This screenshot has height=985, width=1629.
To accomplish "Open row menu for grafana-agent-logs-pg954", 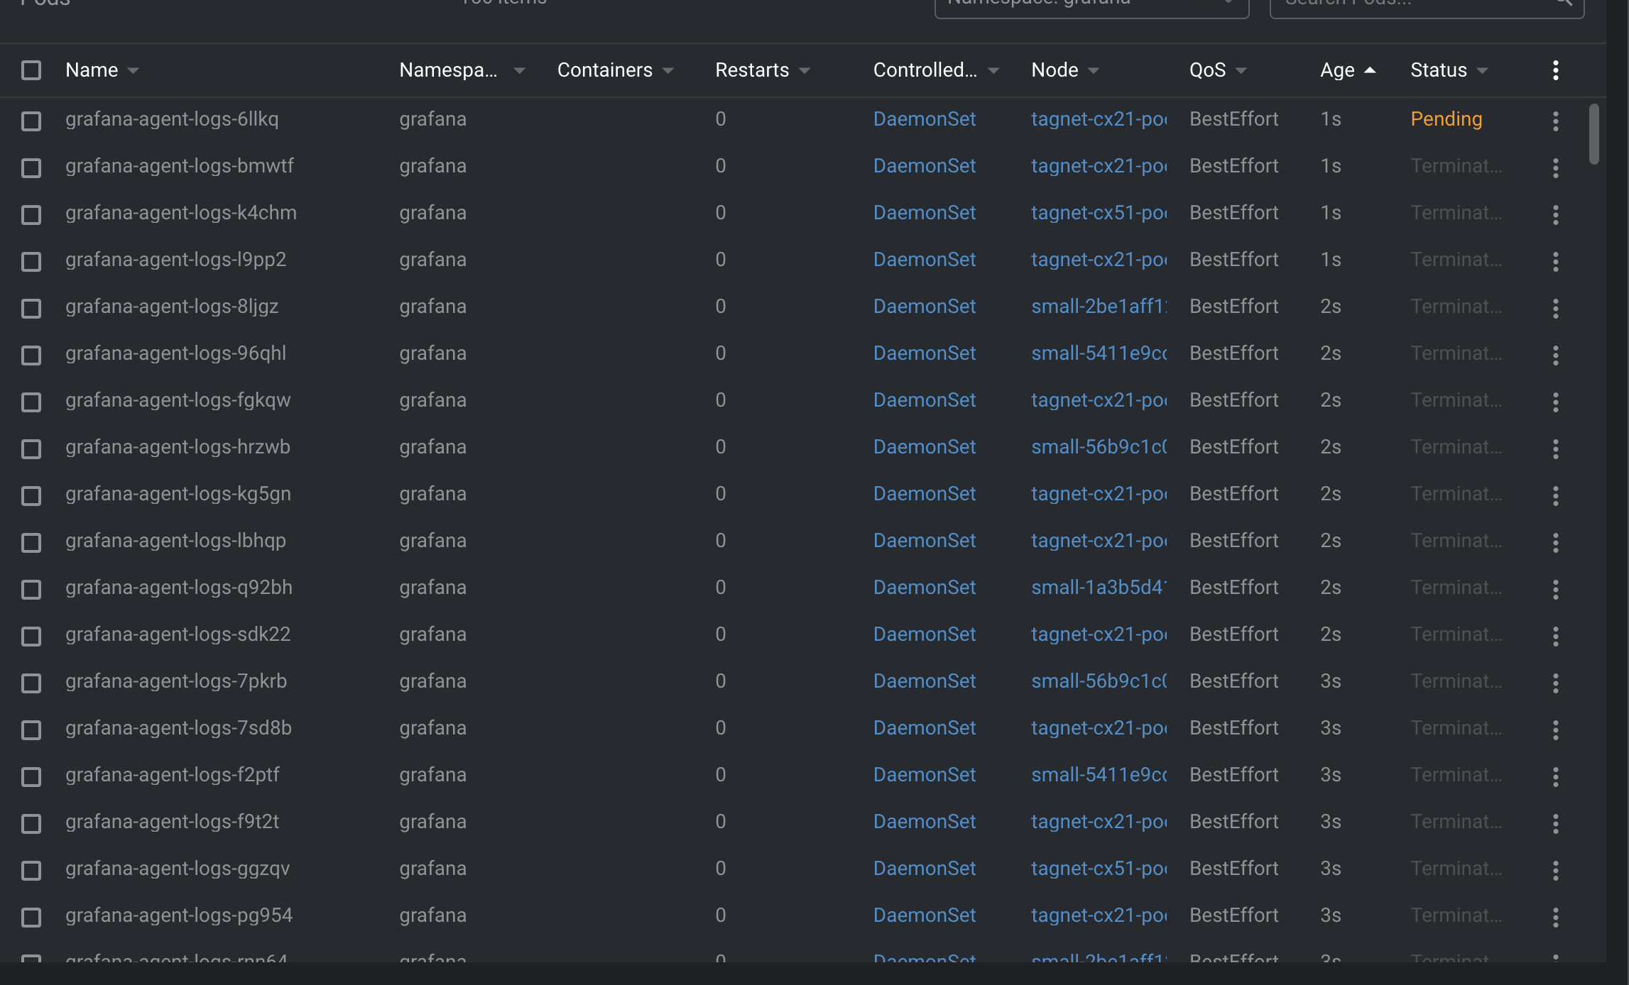I will pos(1555,916).
